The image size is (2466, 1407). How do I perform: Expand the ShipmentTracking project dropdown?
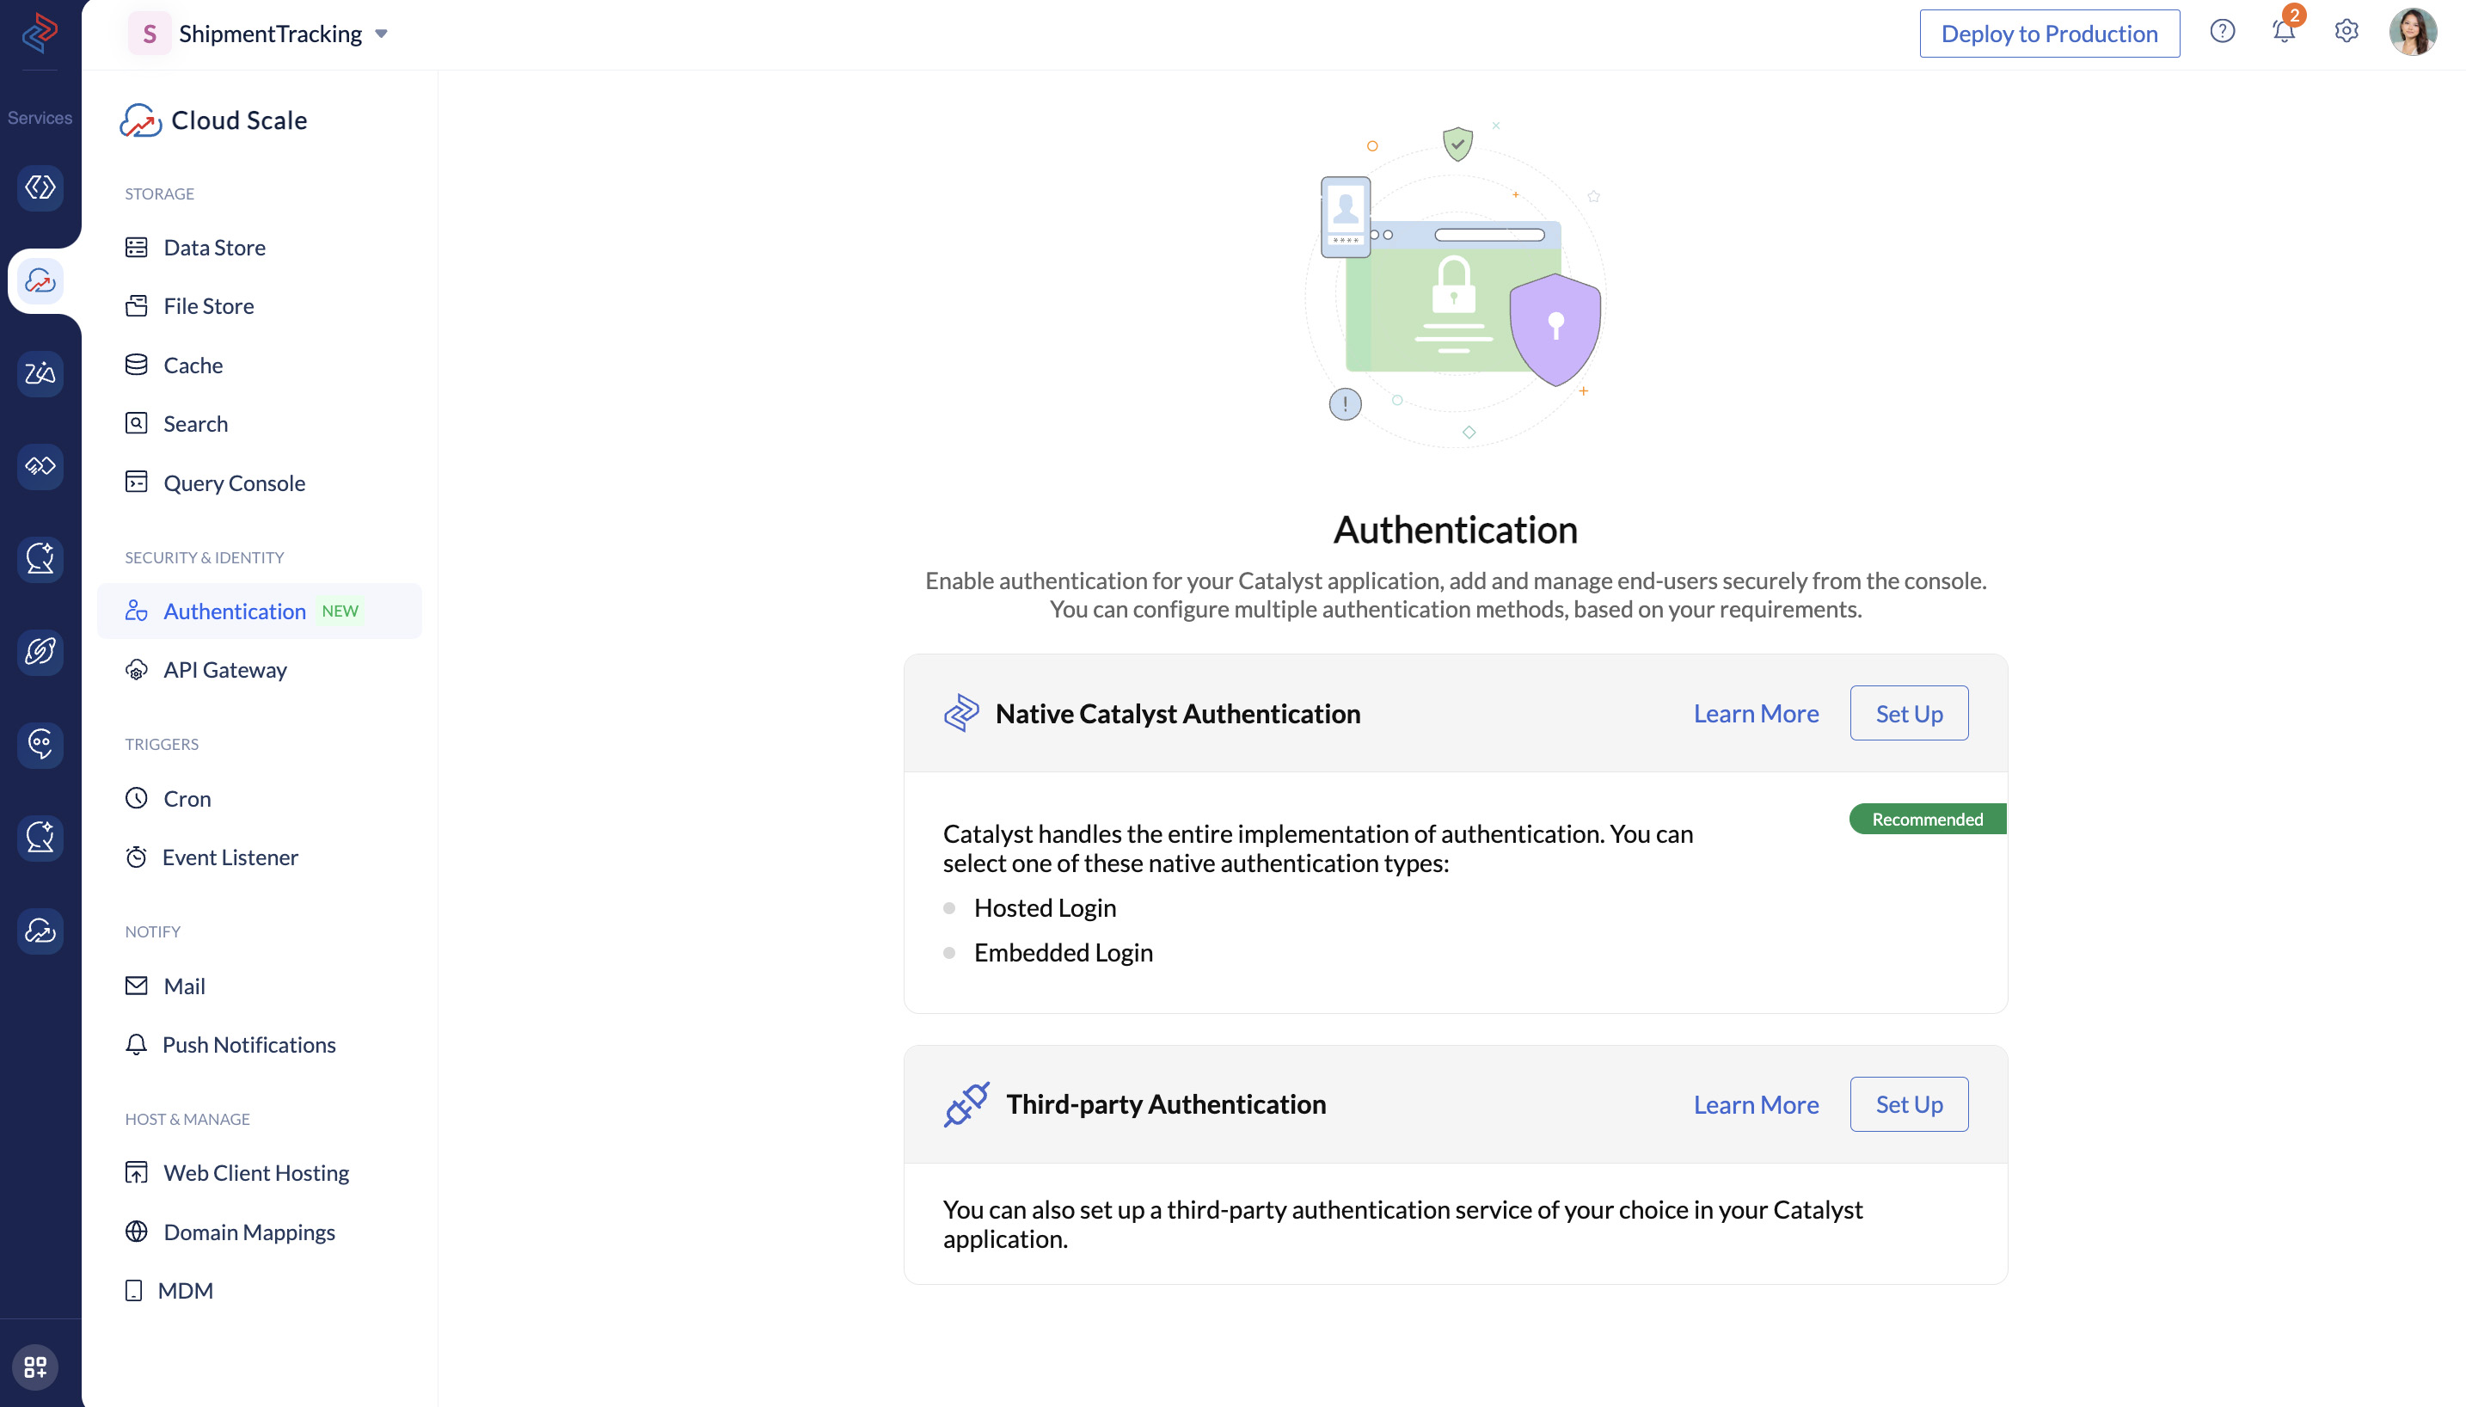[x=381, y=34]
